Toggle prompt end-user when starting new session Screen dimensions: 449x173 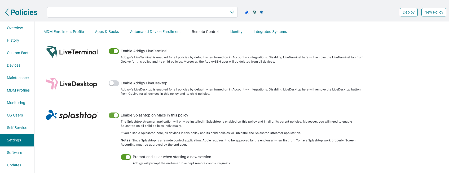126,157
